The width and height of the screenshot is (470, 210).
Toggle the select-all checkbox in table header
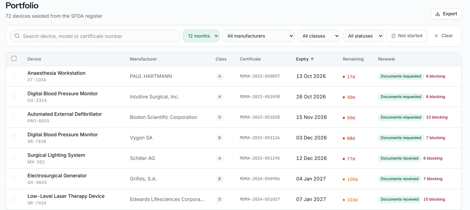(14, 59)
